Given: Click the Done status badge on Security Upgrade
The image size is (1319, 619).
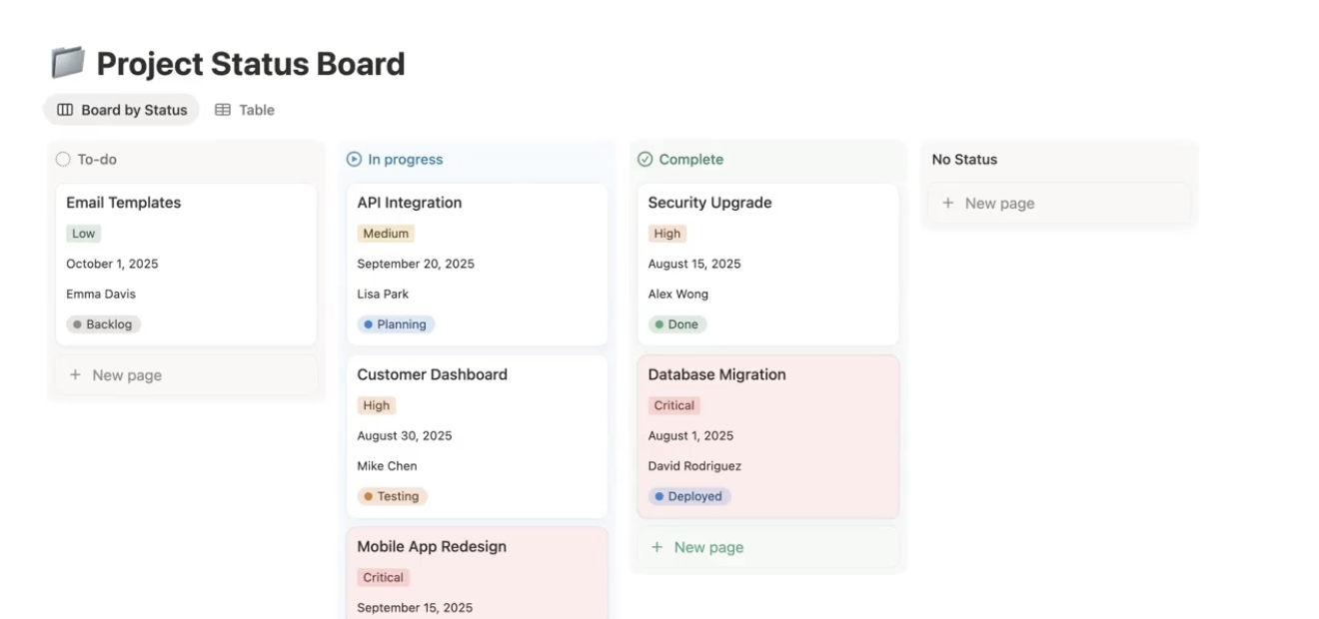Looking at the screenshot, I should click(677, 324).
